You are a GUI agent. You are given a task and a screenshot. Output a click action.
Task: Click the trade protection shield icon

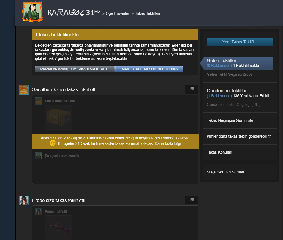53,143
